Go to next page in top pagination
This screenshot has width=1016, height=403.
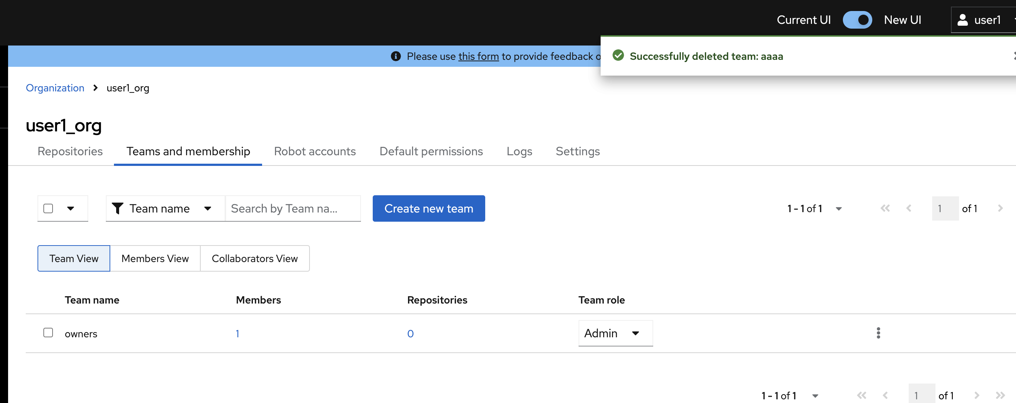1000,208
